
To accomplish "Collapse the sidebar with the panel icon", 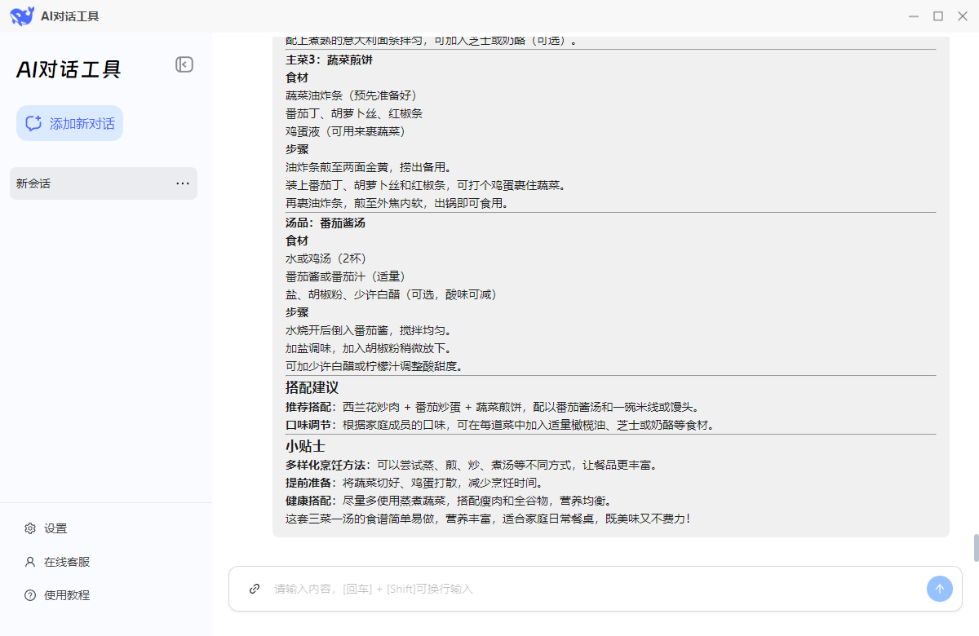I will pyautogui.click(x=184, y=64).
